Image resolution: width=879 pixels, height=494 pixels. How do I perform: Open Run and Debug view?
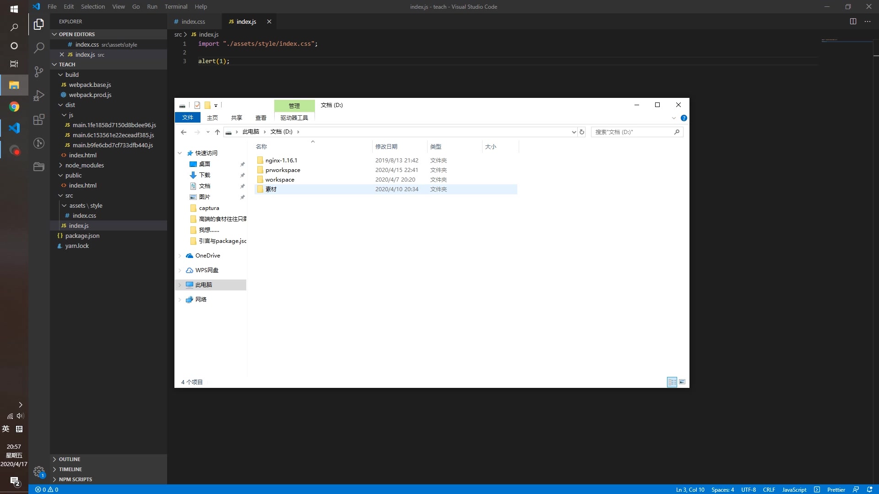39,96
